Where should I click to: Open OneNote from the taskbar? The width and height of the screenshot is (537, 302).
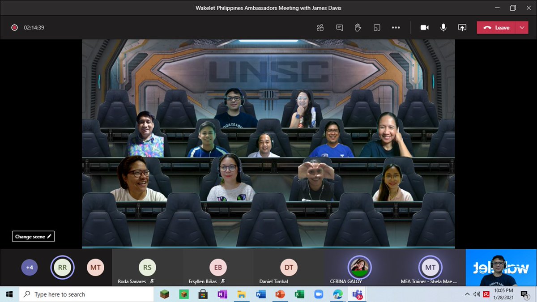point(222,294)
